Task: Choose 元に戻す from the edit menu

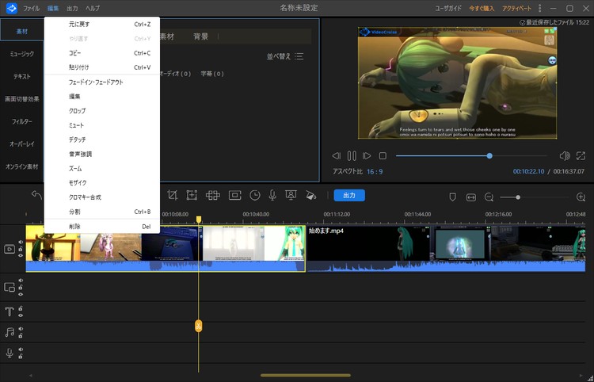Action: [102, 25]
